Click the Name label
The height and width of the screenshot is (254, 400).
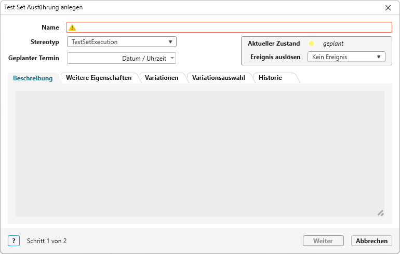(50, 27)
